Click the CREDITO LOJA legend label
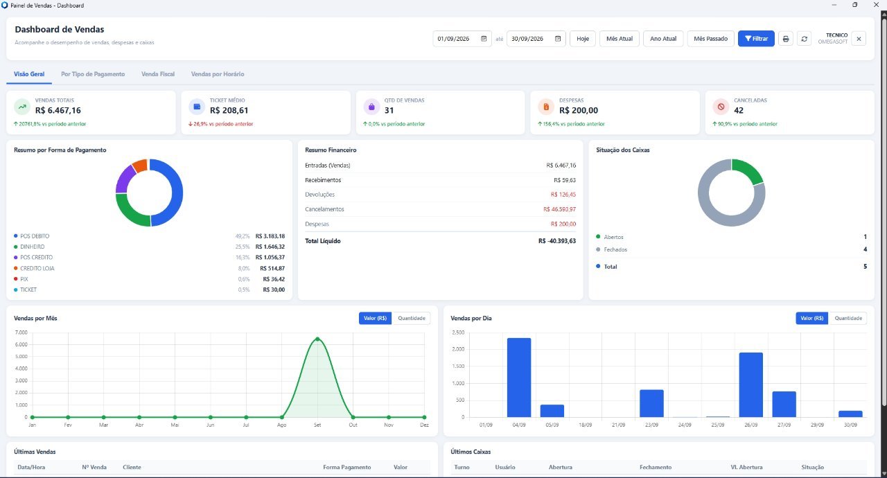 coord(37,268)
